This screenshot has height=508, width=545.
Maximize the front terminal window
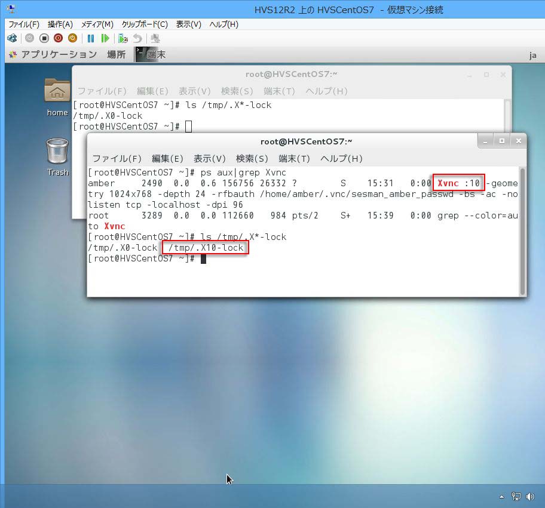[502, 141]
